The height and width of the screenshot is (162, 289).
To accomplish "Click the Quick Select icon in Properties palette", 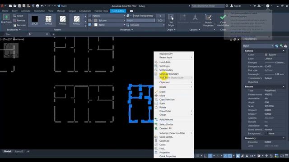I will coord(285,46).
